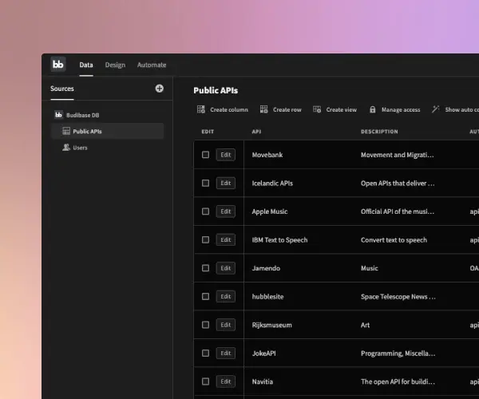Open the Public APIs table in sidebar
This screenshot has width=479, height=399.
click(x=87, y=131)
